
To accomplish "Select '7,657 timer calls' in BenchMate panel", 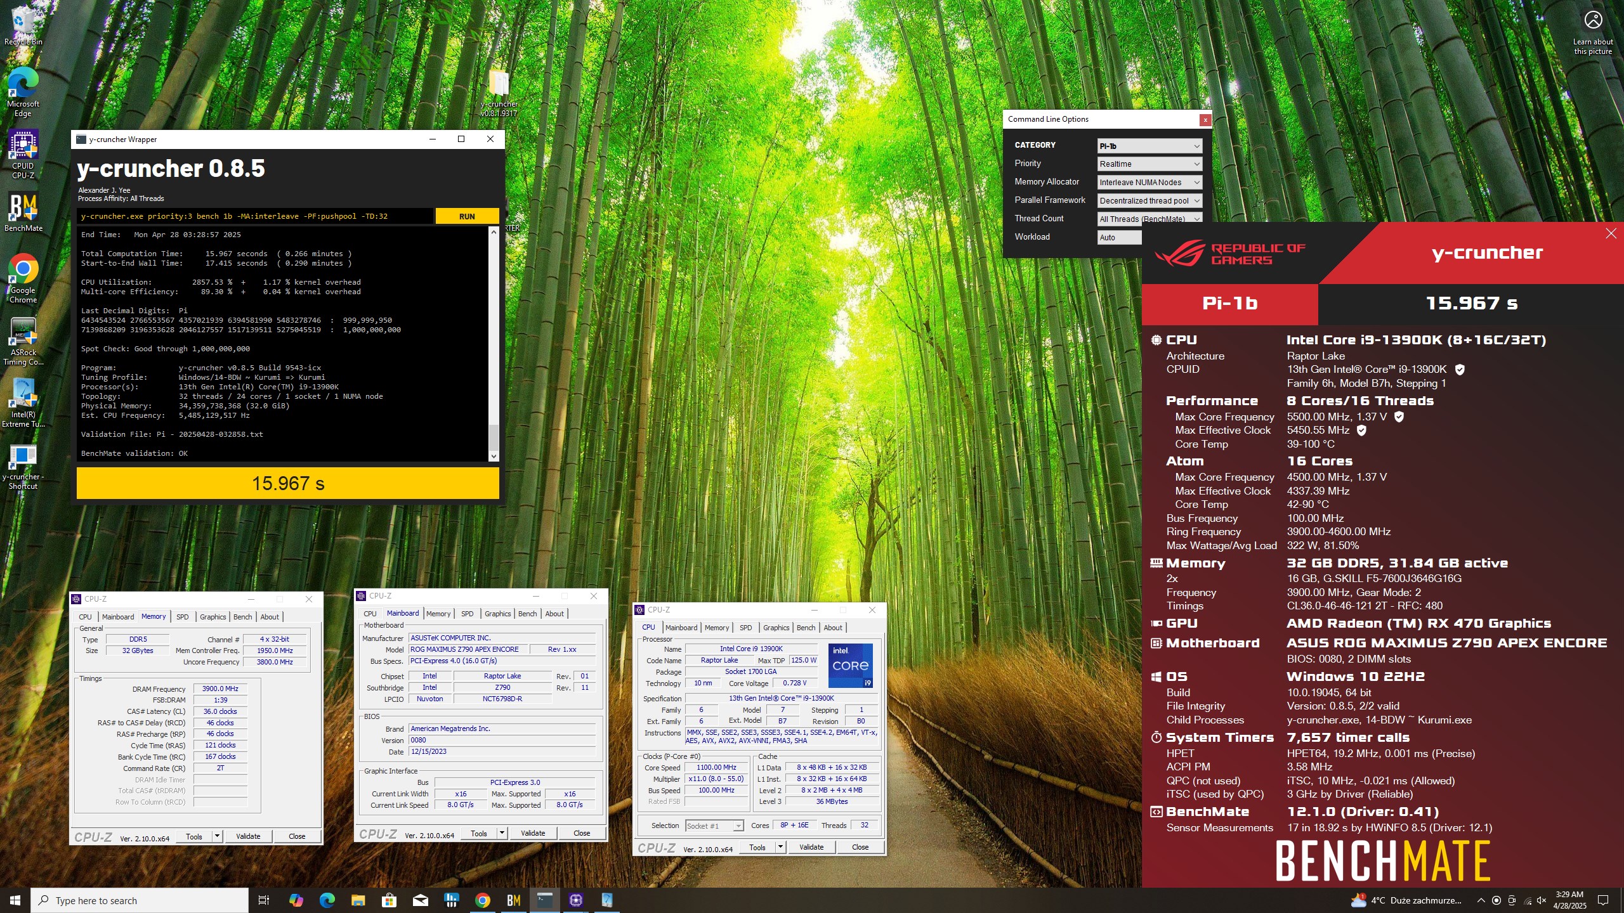I will point(1348,737).
